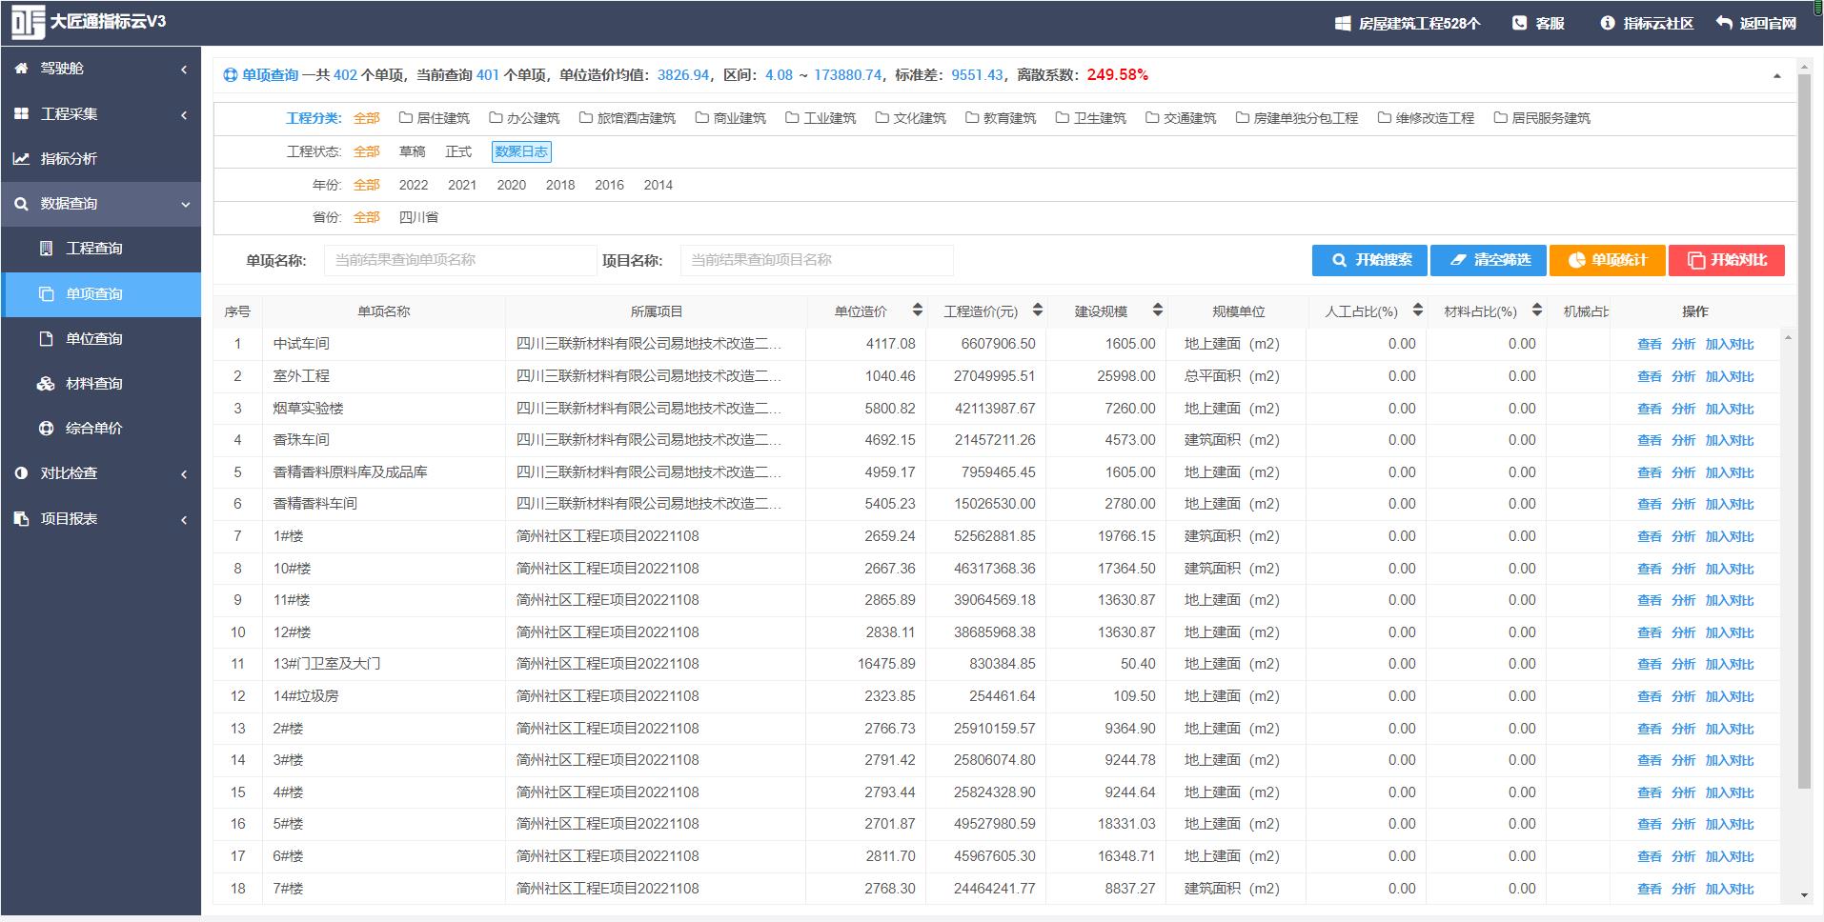Open 客服 phone icon in header

coord(1519,23)
